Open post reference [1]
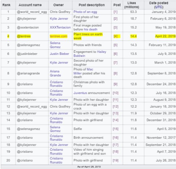 (115, 12)
